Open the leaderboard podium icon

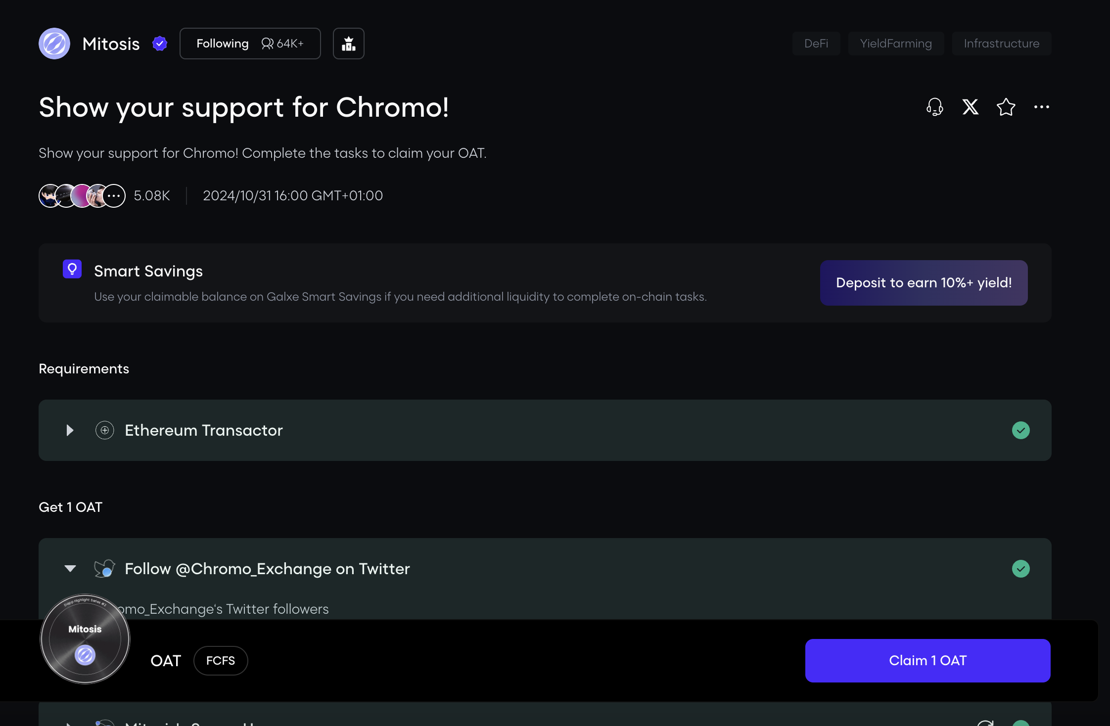click(x=348, y=44)
